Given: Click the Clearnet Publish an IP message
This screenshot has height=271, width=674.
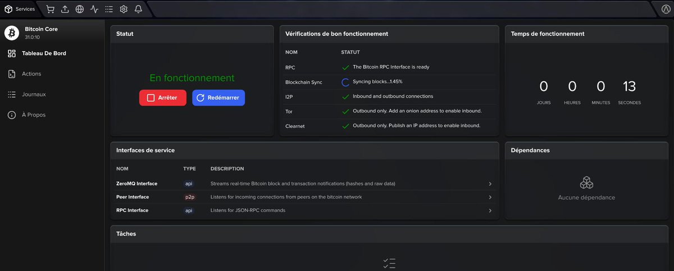Looking at the screenshot, I should (416, 126).
